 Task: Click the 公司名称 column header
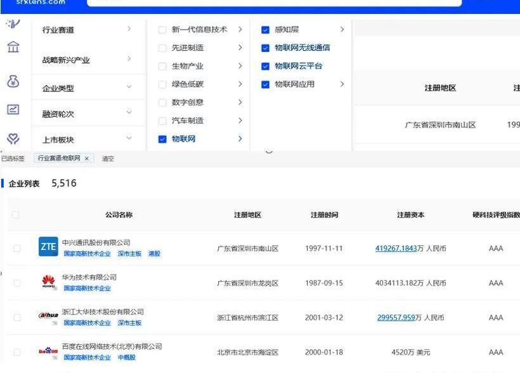(x=119, y=215)
